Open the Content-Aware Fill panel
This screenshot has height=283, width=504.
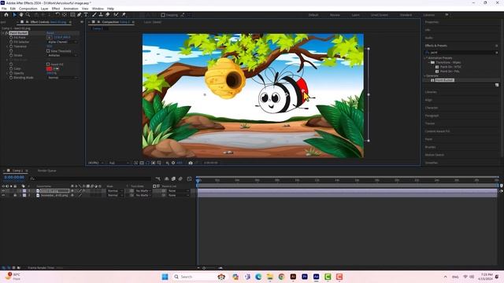tap(437, 131)
